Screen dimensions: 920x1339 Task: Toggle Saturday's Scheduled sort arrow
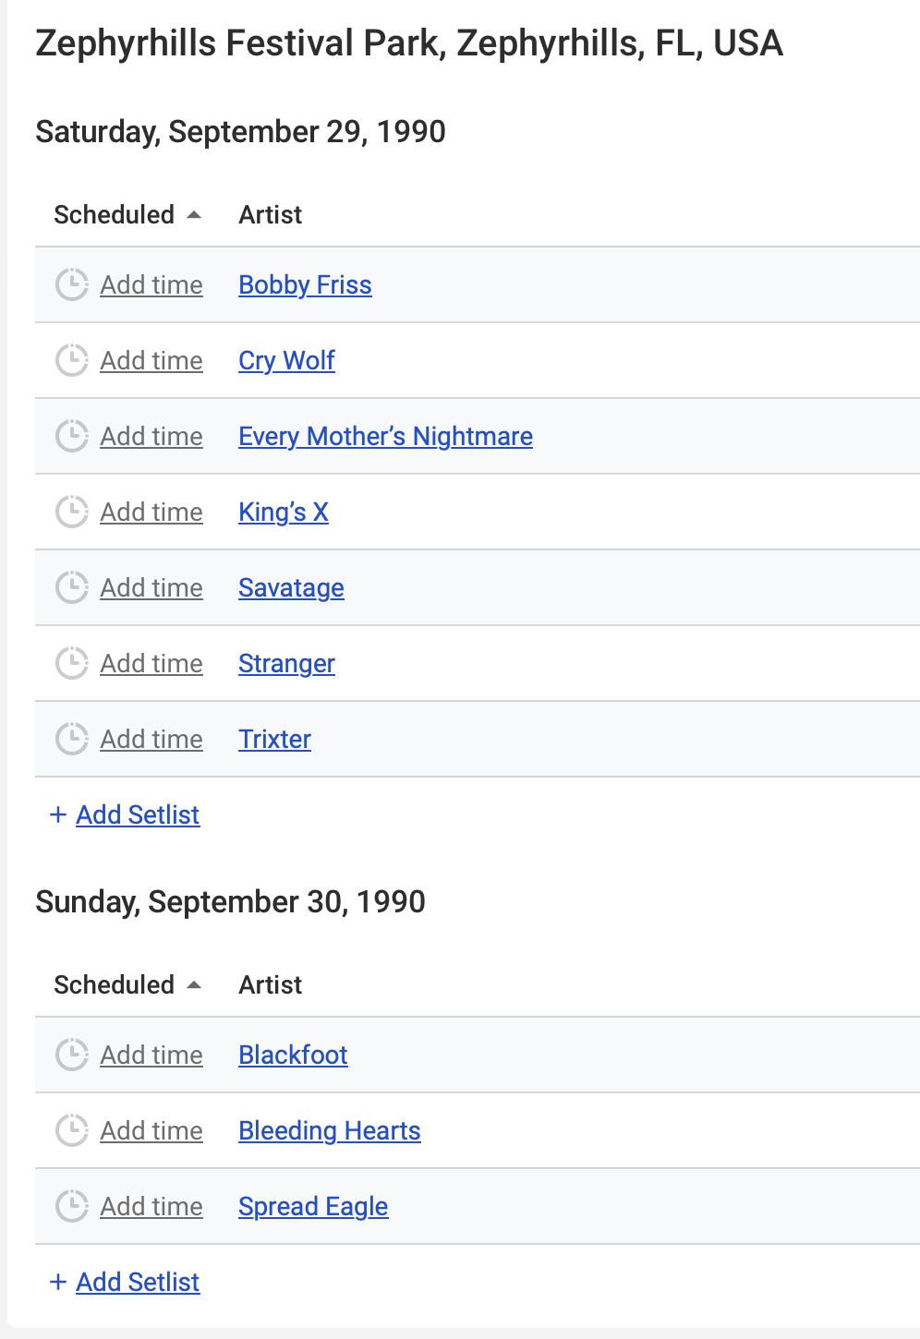(194, 215)
